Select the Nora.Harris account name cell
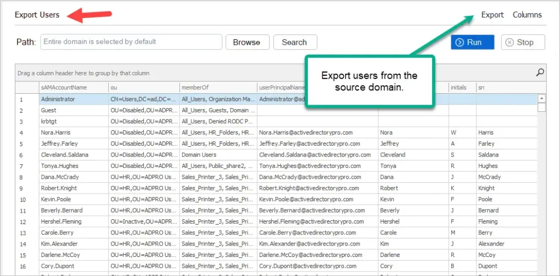The image size is (560, 276). point(74,133)
